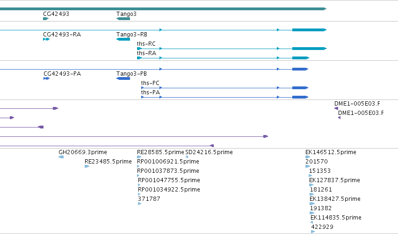Open the ths-RA transcript label
Screen dimensions: 398x234
146,53
